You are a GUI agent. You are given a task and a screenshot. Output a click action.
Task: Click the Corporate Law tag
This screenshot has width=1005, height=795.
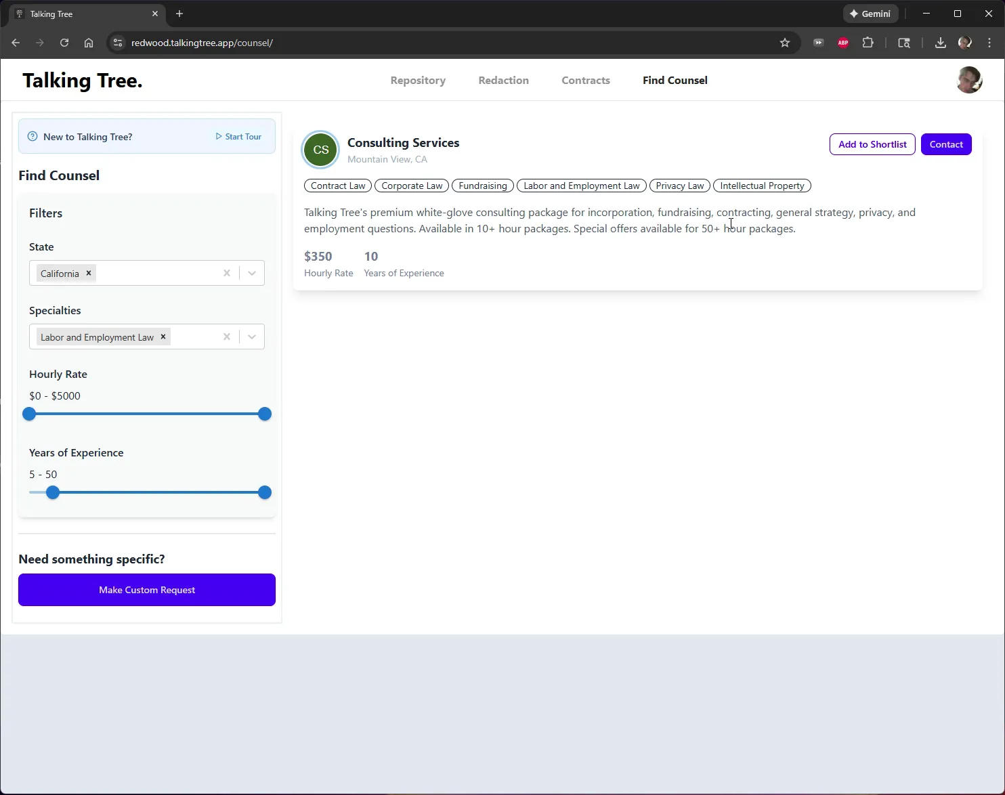pyautogui.click(x=412, y=186)
